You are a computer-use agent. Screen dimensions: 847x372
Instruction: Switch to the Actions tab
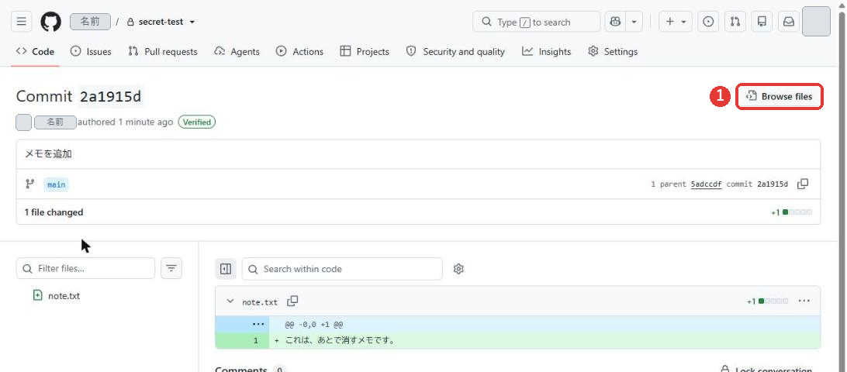point(300,51)
